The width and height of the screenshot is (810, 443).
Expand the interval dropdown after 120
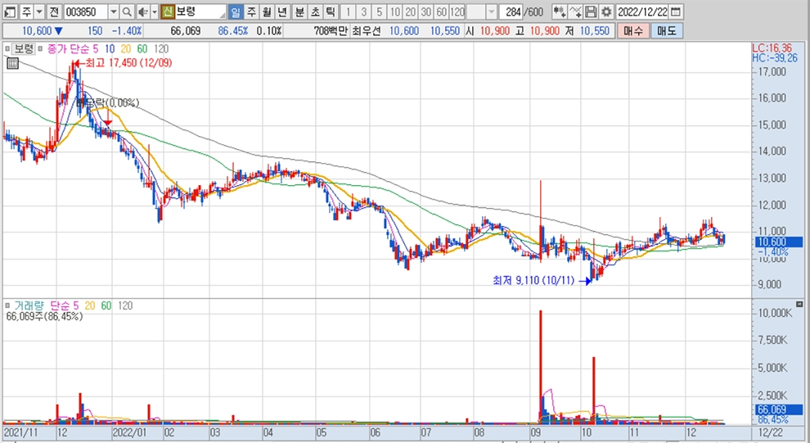pyautogui.click(x=491, y=12)
